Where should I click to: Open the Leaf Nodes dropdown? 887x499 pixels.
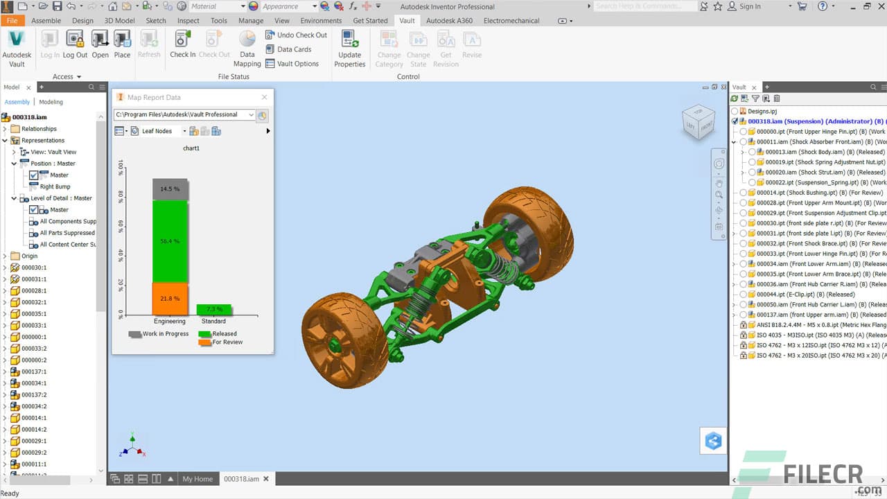[x=184, y=130]
